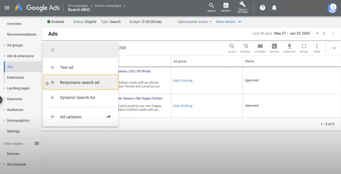Expand More details chevron
The image size is (341, 174).
click(240, 22)
